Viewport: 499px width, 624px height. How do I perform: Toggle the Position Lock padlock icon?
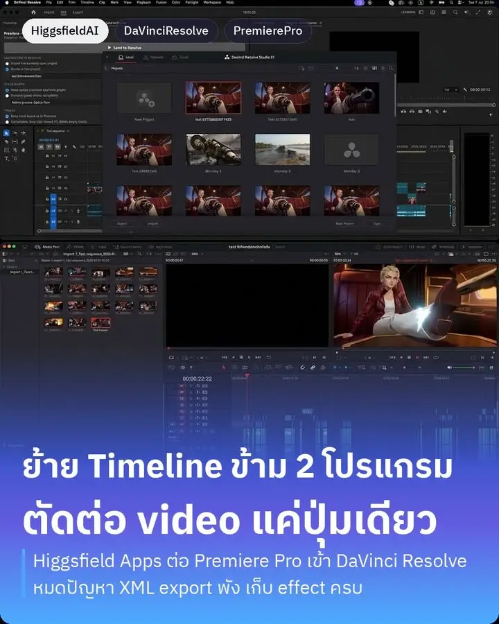[323, 367]
